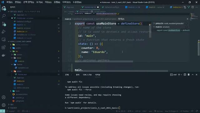200x113 pixels.
Task: Open the Accounts menu icon
Action: click(4, 97)
